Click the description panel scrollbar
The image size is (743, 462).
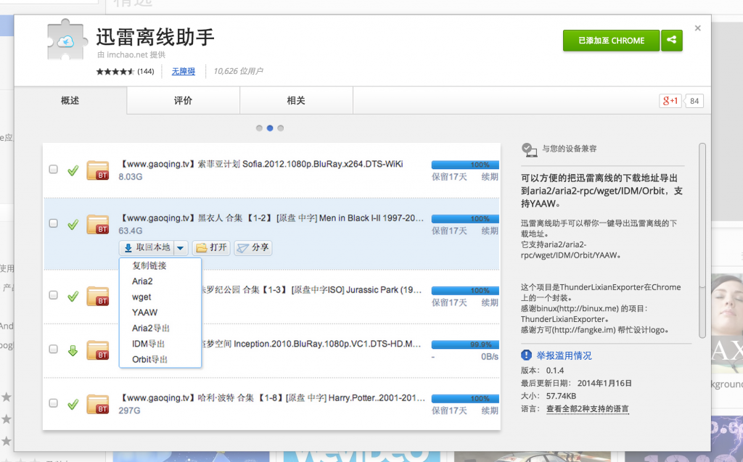(x=702, y=240)
